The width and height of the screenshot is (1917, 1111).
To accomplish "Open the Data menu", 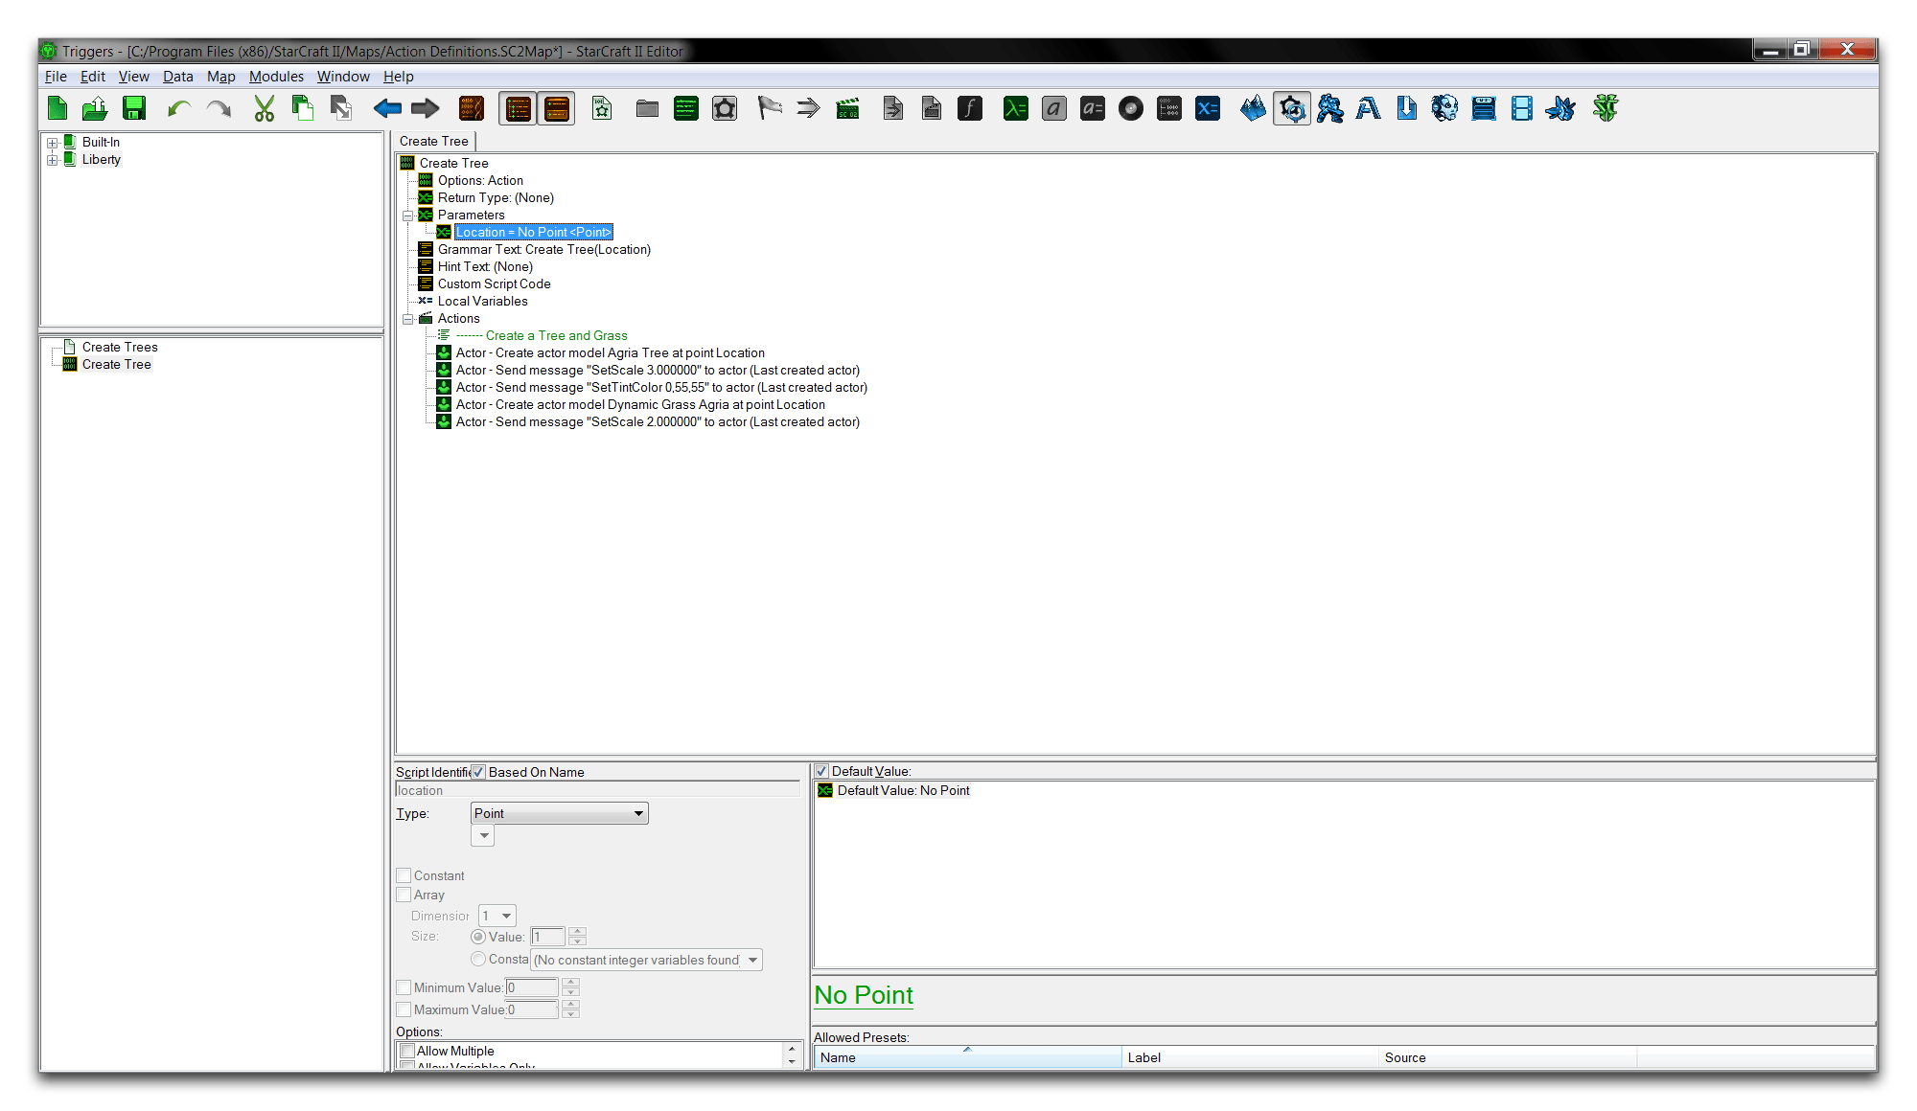I will [177, 77].
